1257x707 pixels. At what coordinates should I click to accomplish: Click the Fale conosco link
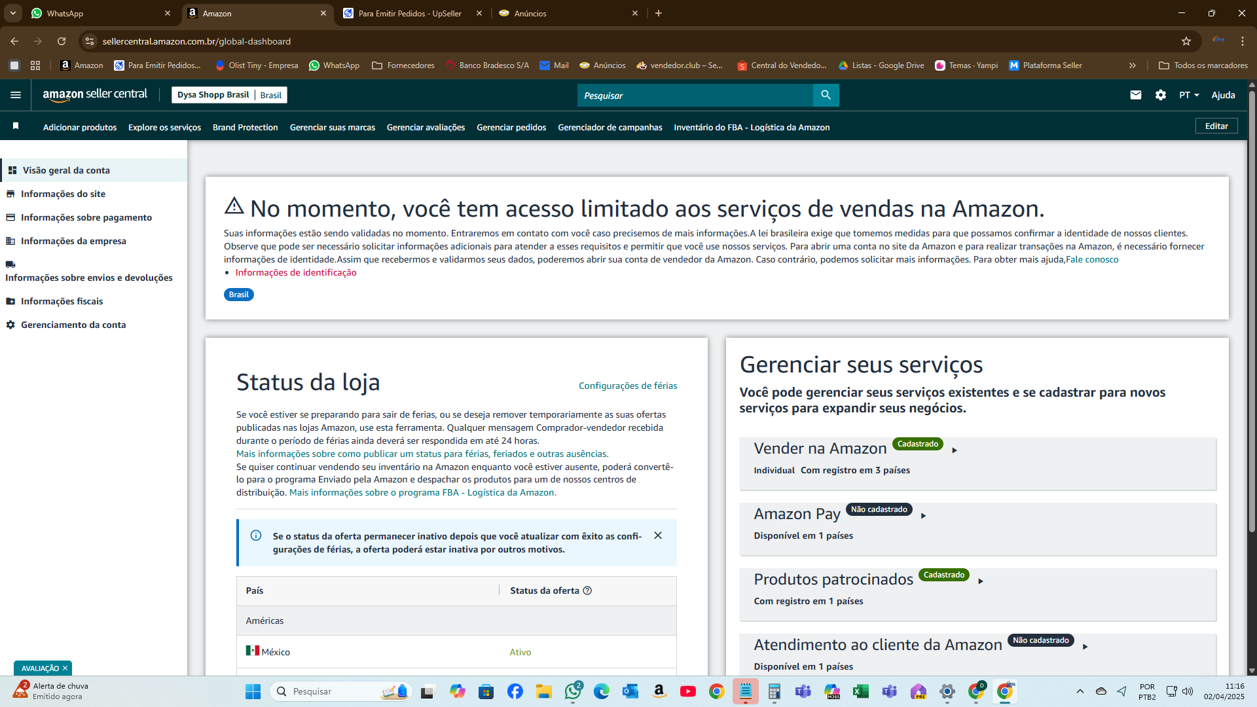[x=1092, y=259]
